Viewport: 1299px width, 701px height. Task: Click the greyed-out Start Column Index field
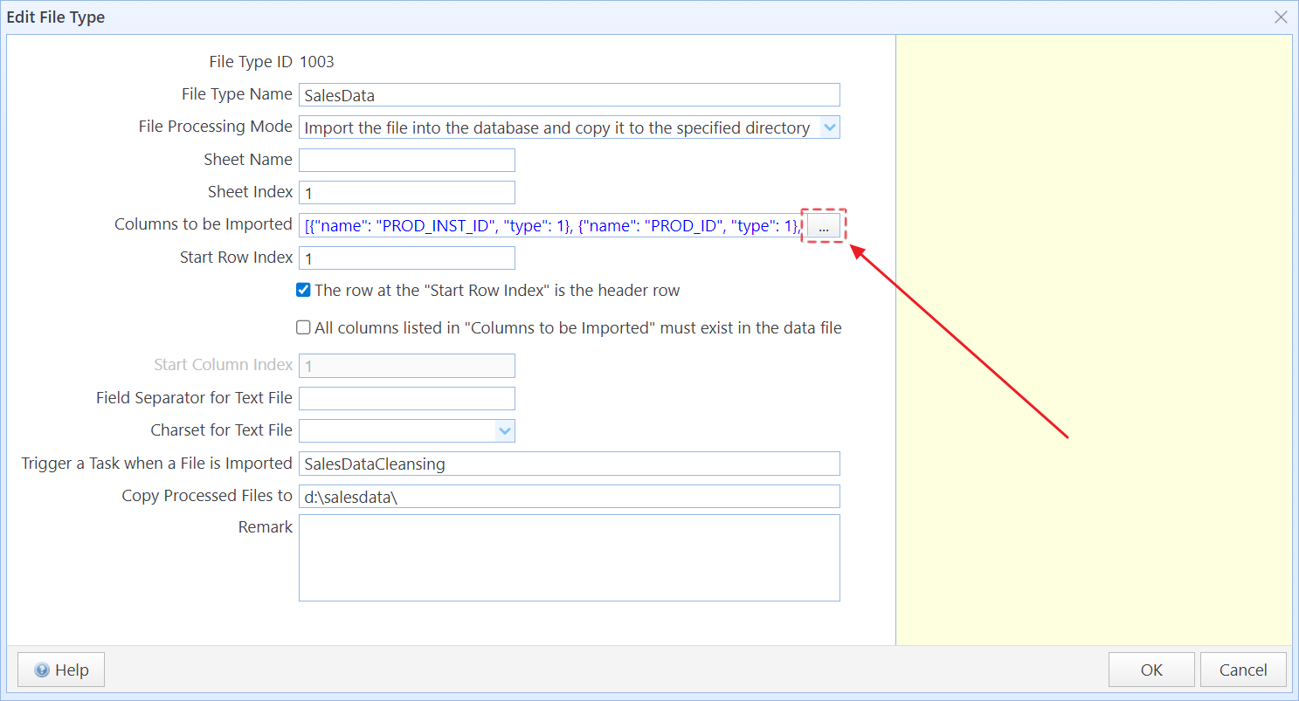click(406, 366)
